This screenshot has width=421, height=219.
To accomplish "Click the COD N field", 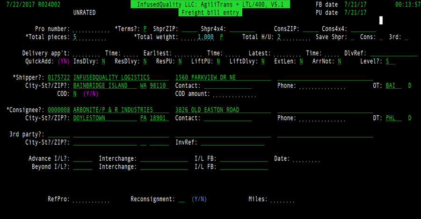I will (x=75, y=94).
